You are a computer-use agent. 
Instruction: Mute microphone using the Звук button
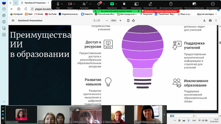click(58, 4)
